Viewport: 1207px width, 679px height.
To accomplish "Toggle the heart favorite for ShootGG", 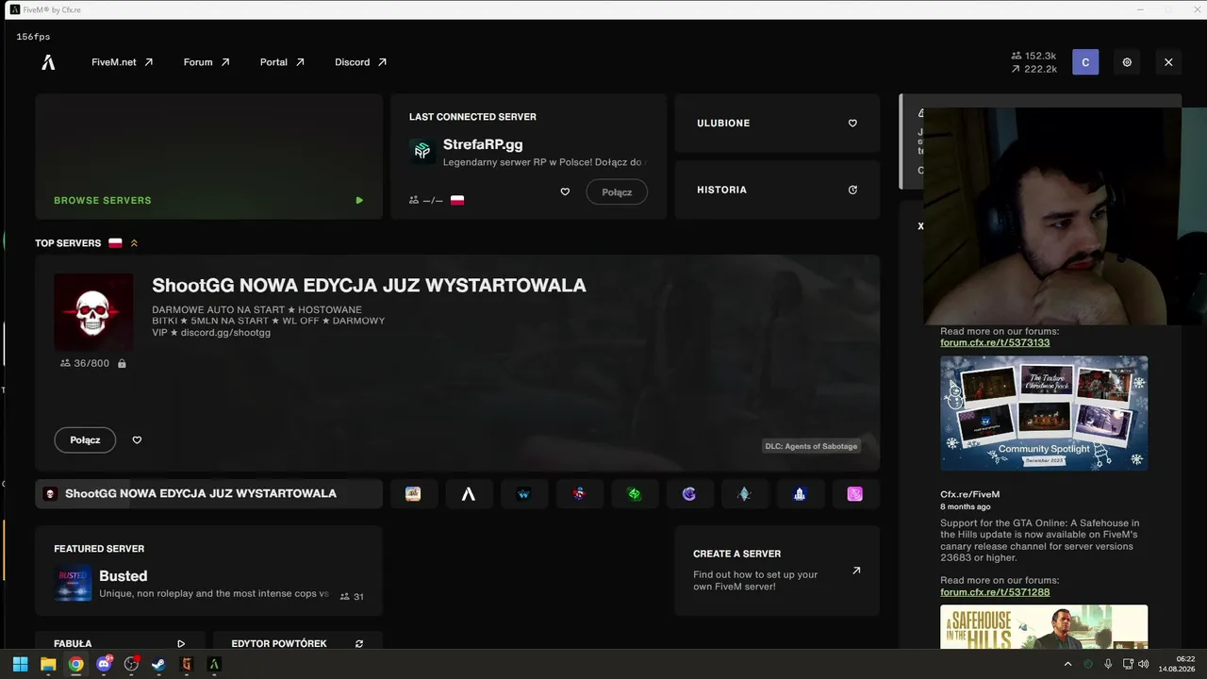I will (137, 439).
